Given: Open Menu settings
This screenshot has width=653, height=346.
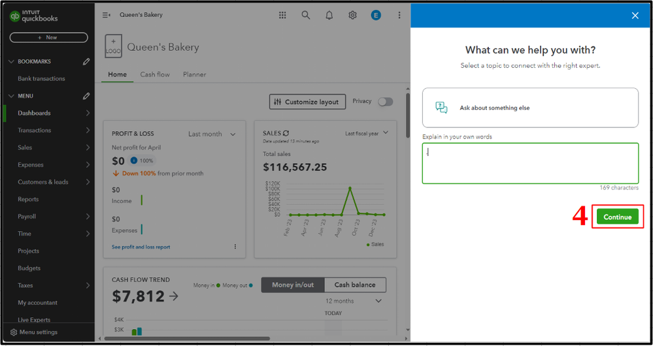Looking at the screenshot, I should click(x=34, y=332).
